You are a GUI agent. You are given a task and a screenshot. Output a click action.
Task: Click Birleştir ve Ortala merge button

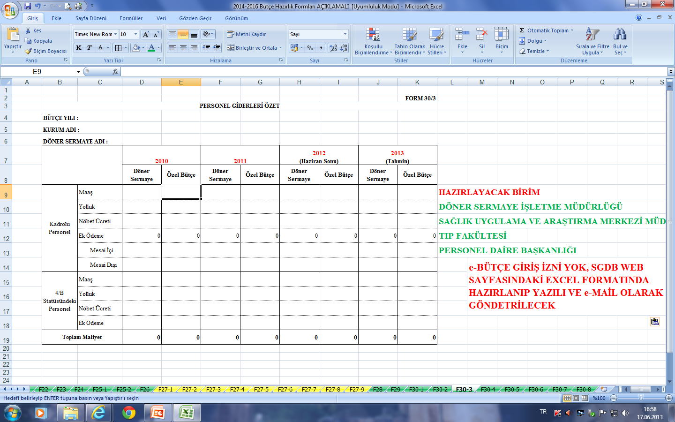(x=252, y=48)
